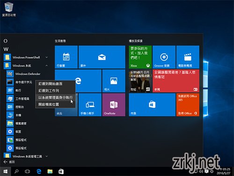234x176 pixels.
Task: Click the Windows Start button
Action: (6, 172)
